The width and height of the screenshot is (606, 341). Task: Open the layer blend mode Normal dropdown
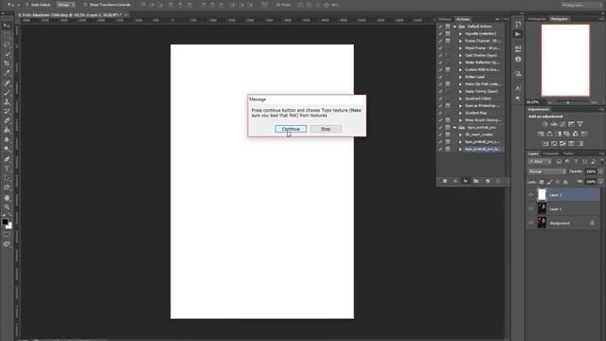547,171
